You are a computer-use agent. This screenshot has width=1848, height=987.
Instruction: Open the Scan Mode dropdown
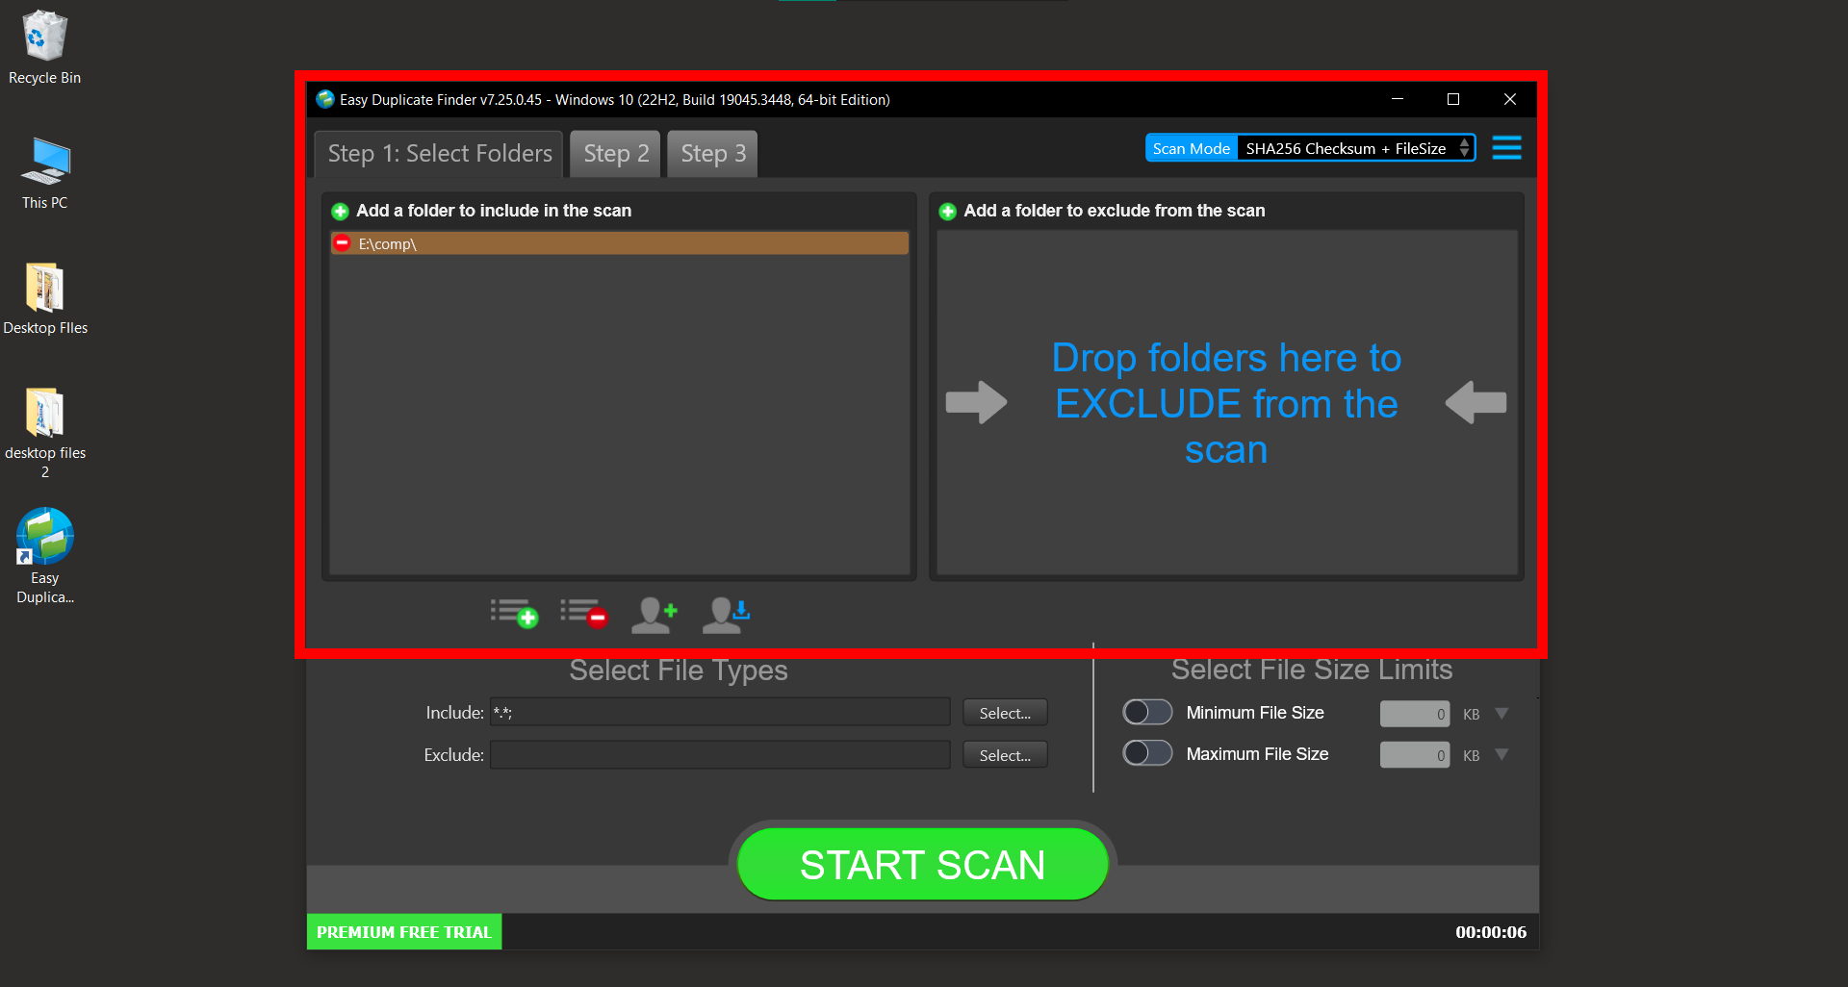[1465, 148]
